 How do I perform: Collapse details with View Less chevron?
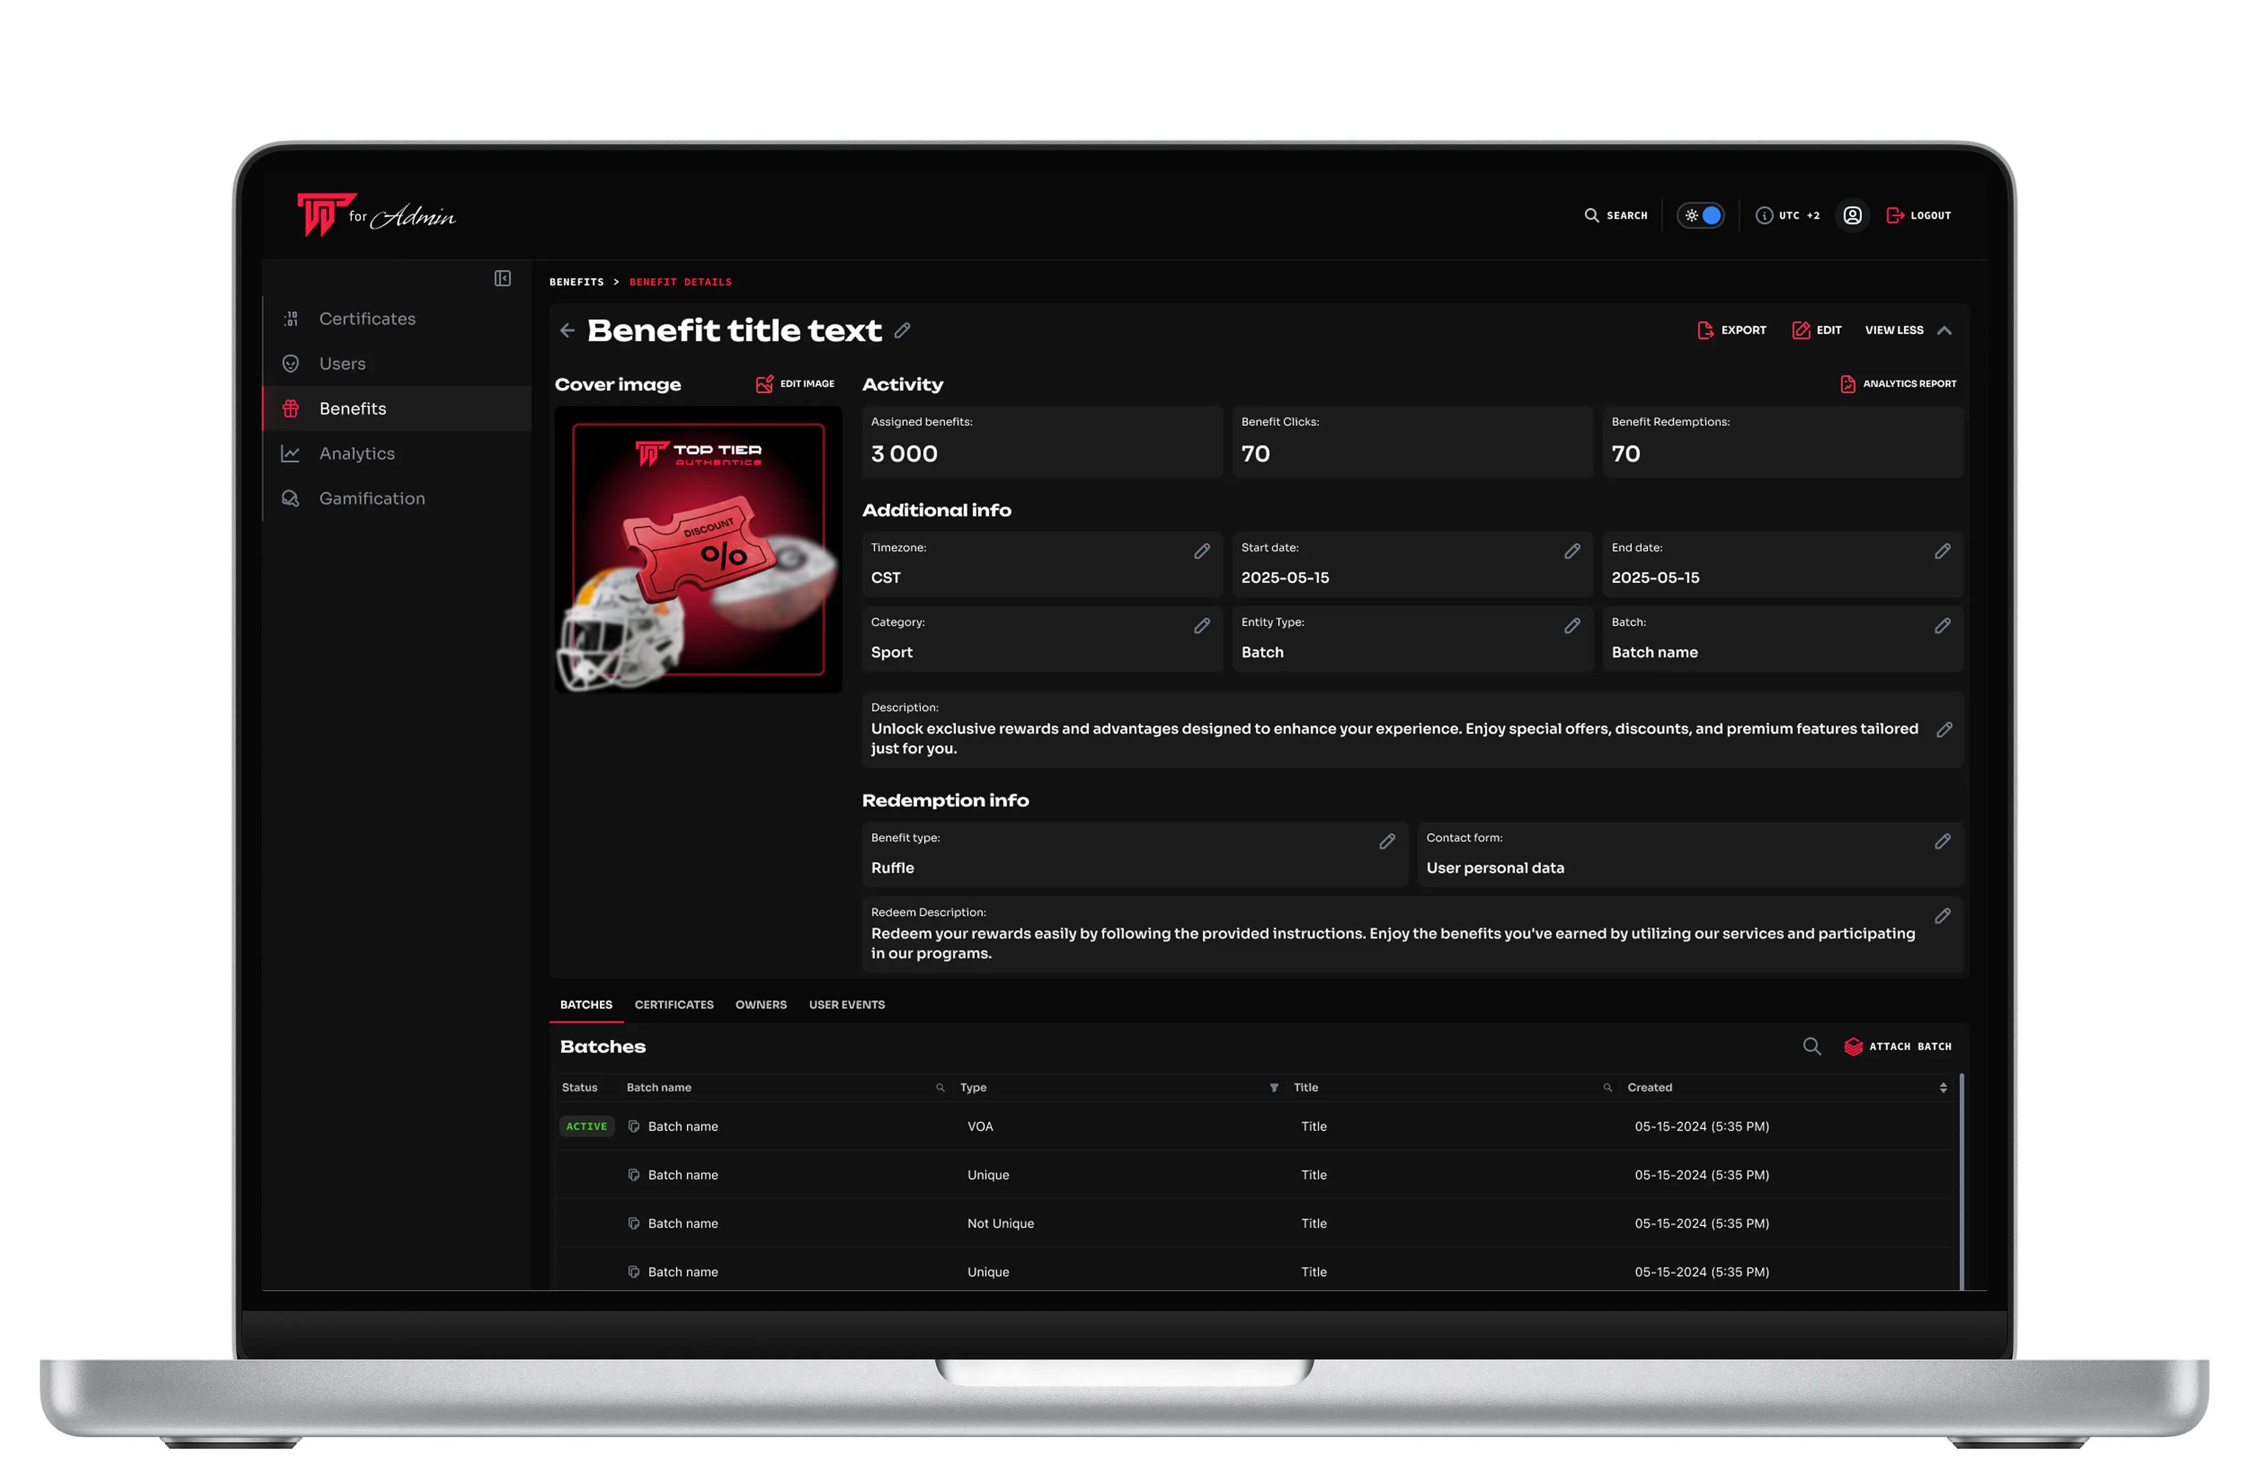1944,330
